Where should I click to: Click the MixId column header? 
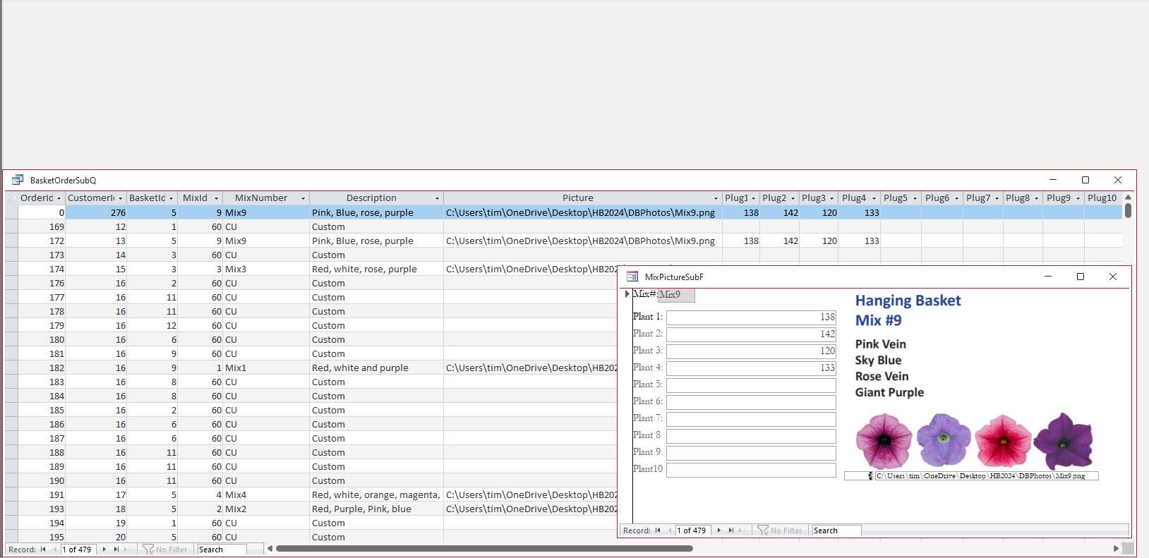coord(195,198)
